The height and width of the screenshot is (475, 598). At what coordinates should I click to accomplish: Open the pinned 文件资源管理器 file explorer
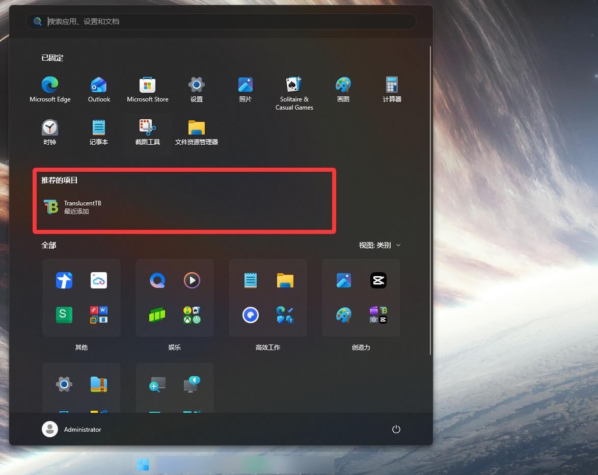tap(196, 133)
